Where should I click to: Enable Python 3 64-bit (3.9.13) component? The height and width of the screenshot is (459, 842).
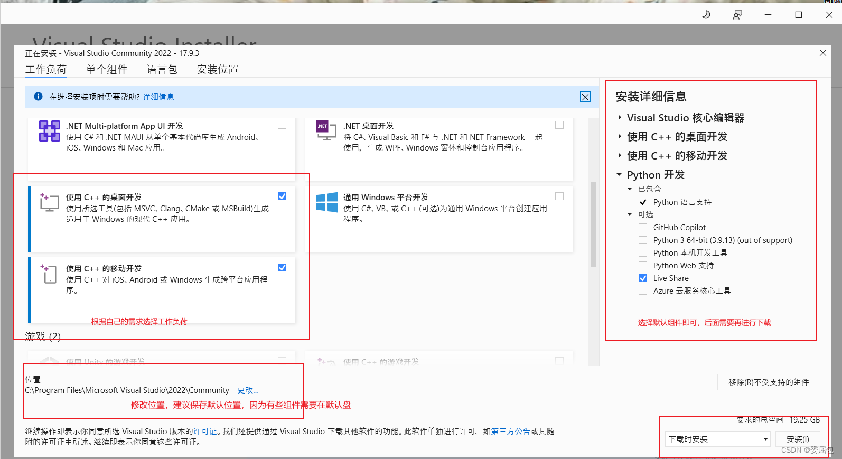point(643,240)
